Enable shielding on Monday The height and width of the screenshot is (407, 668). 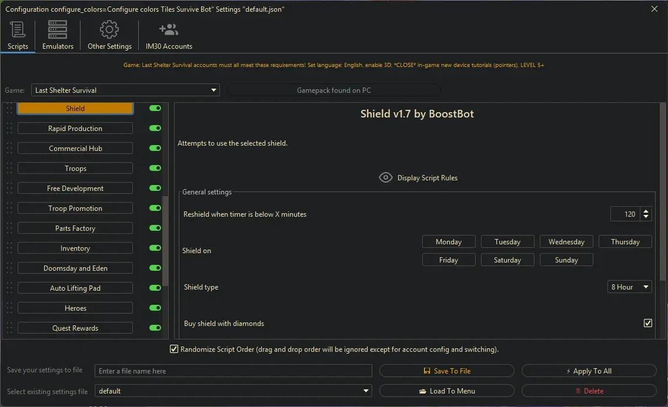(449, 241)
